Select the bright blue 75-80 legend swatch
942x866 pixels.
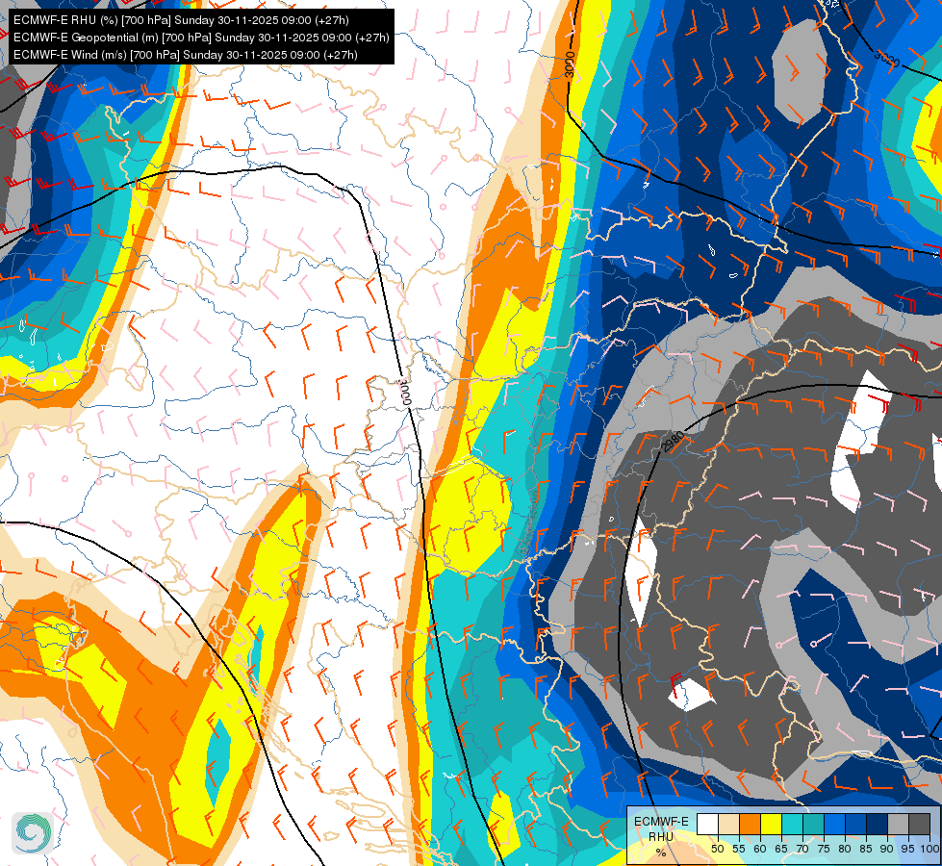[835, 824]
